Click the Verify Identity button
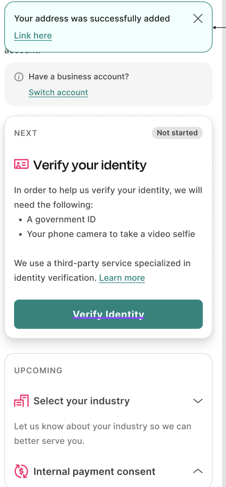Viewport: 226px width, 487px height. pyautogui.click(x=109, y=314)
